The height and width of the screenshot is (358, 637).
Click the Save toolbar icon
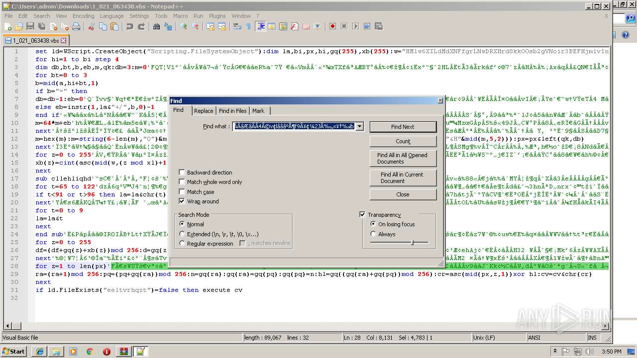(30, 26)
